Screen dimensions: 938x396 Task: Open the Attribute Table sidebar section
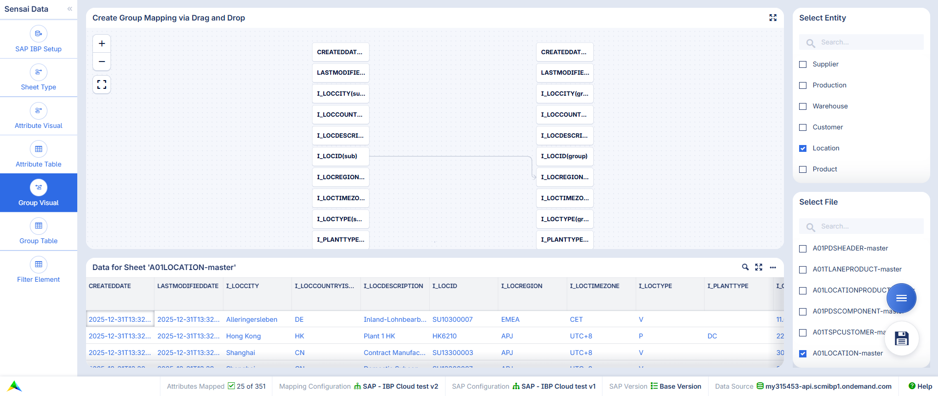pos(39,154)
